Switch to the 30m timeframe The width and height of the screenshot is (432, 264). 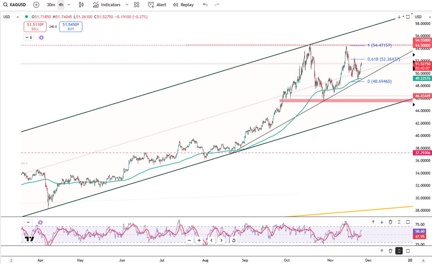tap(51, 5)
